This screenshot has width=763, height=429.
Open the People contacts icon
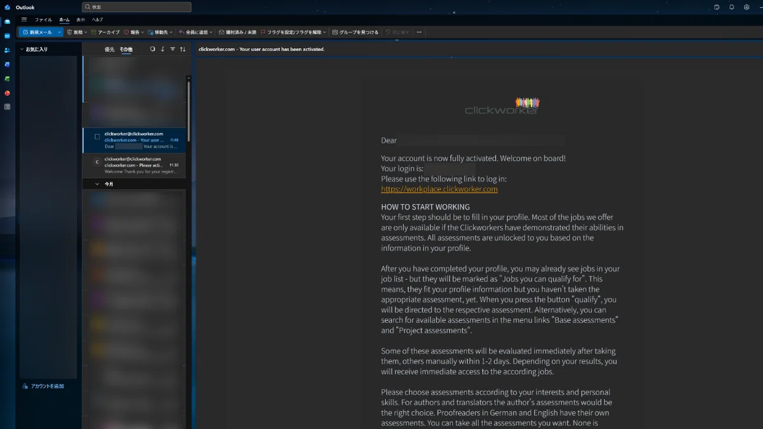pyautogui.click(x=7, y=50)
